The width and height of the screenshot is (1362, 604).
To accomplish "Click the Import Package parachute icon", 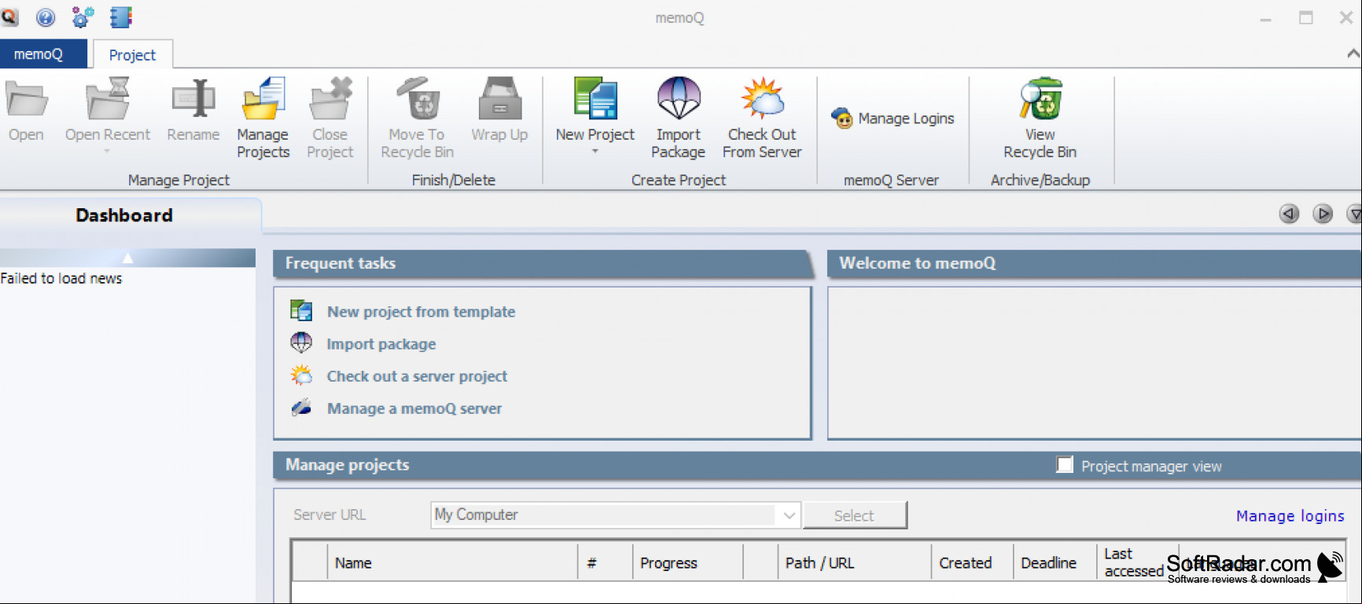I will [x=679, y=100].
